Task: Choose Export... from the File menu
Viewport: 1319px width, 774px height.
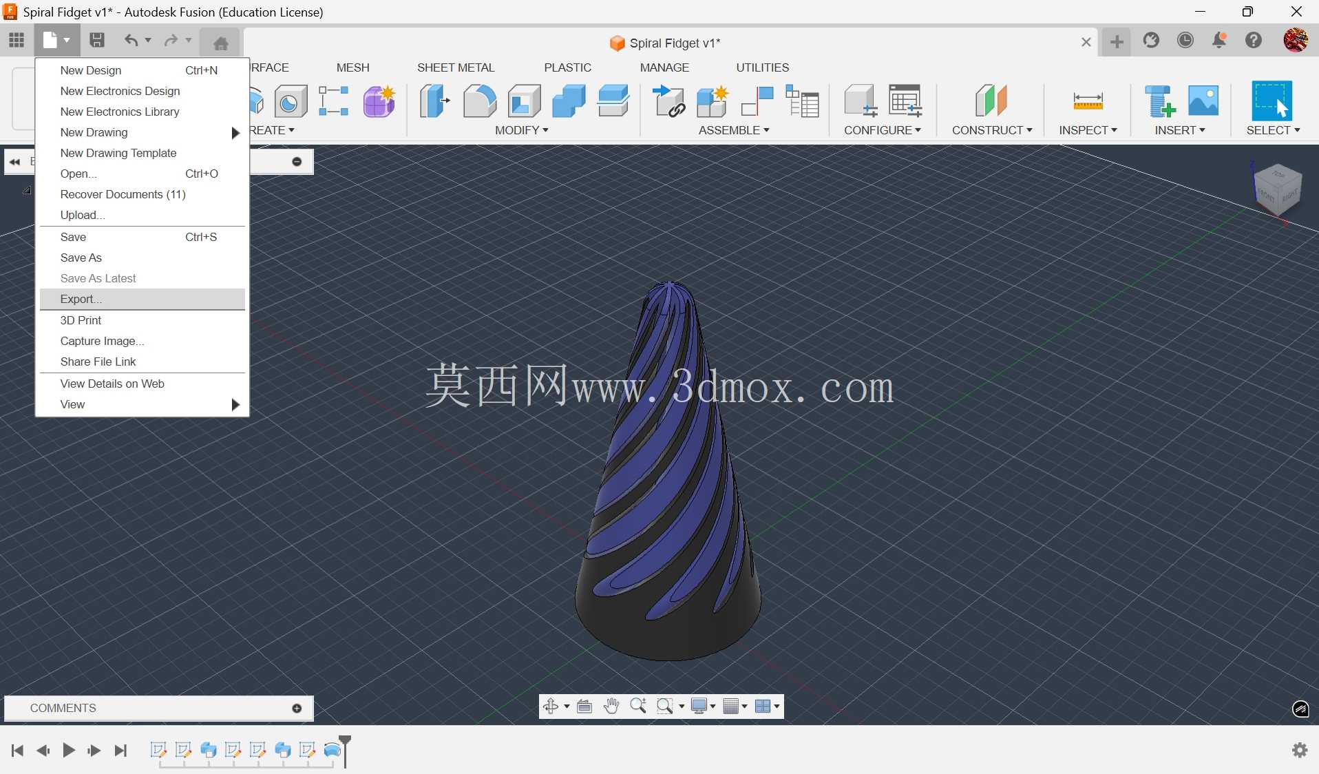Action: pyautogui.click(x=143, y=299)
